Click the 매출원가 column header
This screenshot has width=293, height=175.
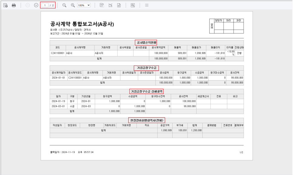coord(196,48)
